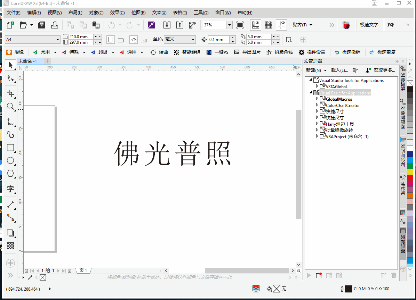Click the 导出图片 button

(247, 52)
